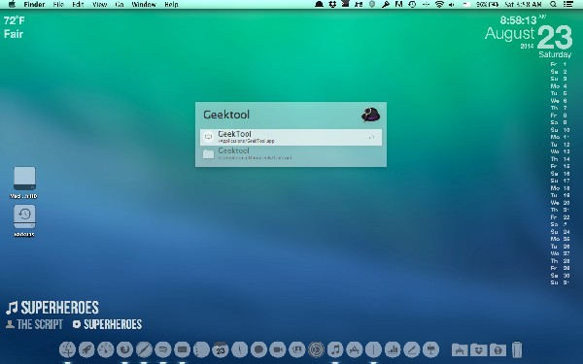The width and height of the screenshot is (583, 364).
Task: Open Notification Center list icon
Action: 568,5
